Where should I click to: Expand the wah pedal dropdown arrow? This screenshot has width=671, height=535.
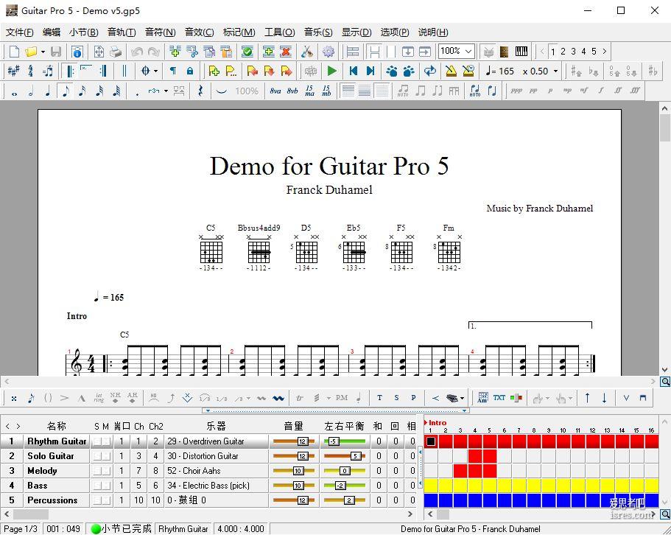point(462,399)
